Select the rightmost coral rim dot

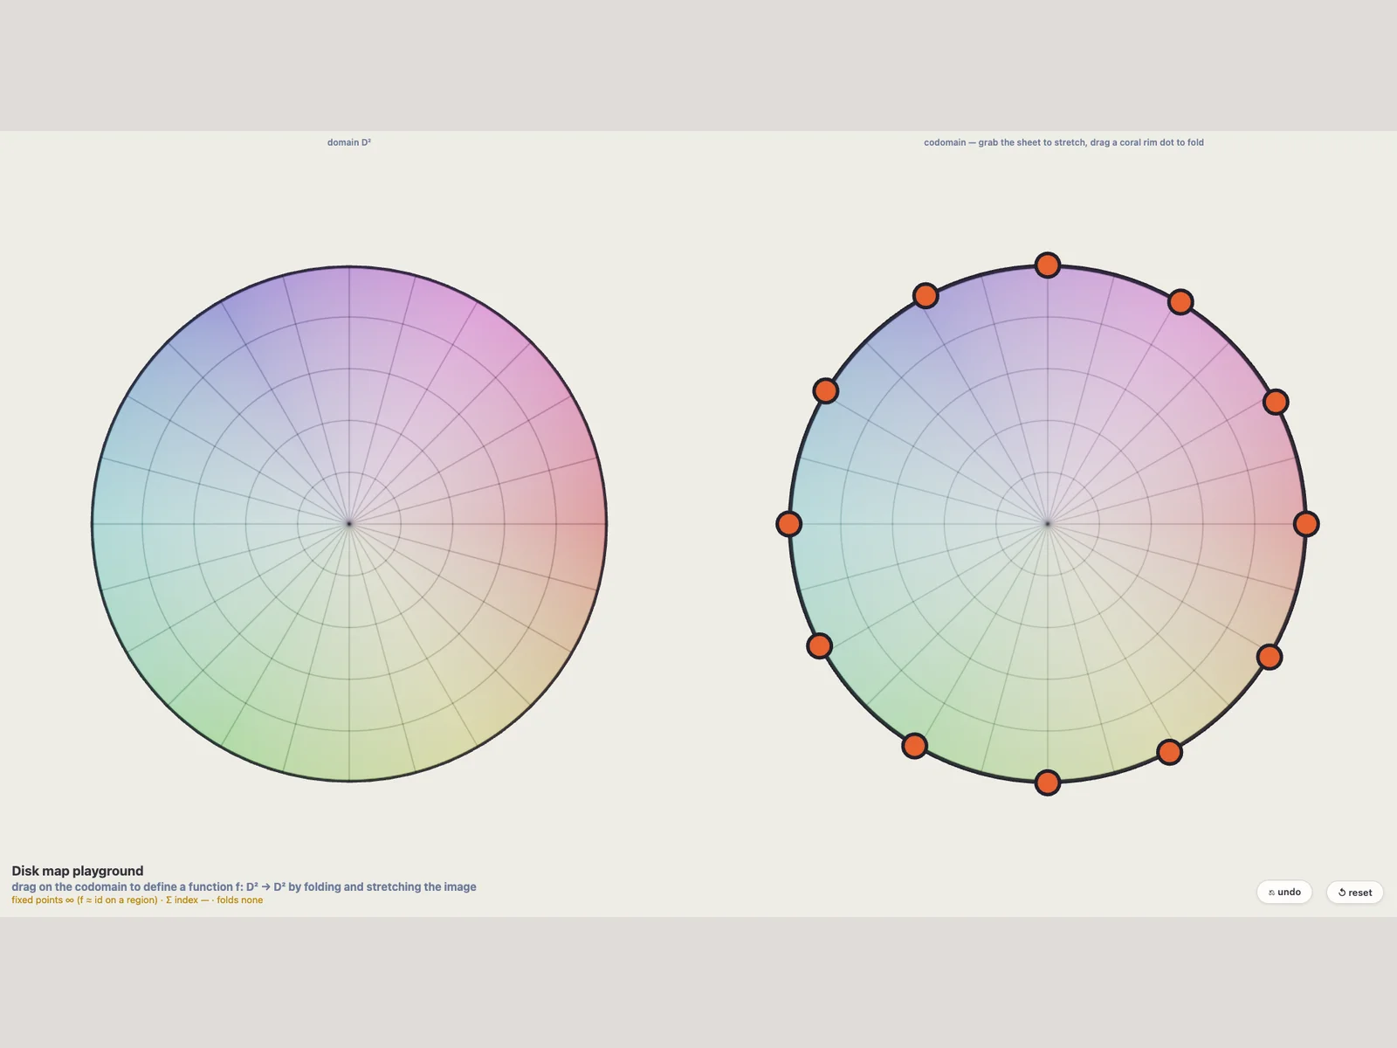pyautogui.click(x=1306, y=524)
